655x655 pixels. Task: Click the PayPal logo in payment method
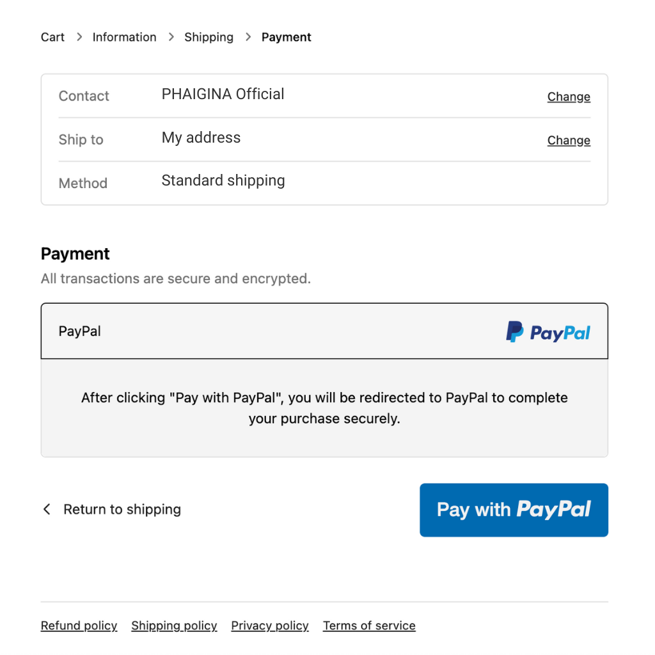[x=548, y=332]
